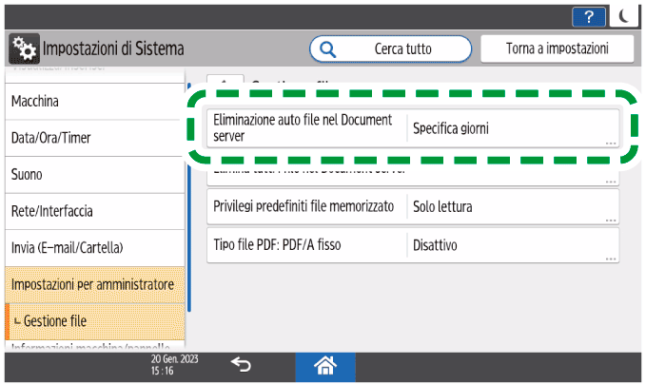Change the Solo lettura privilege value
This screenshot has height=384, width=646.
point(512,206)
